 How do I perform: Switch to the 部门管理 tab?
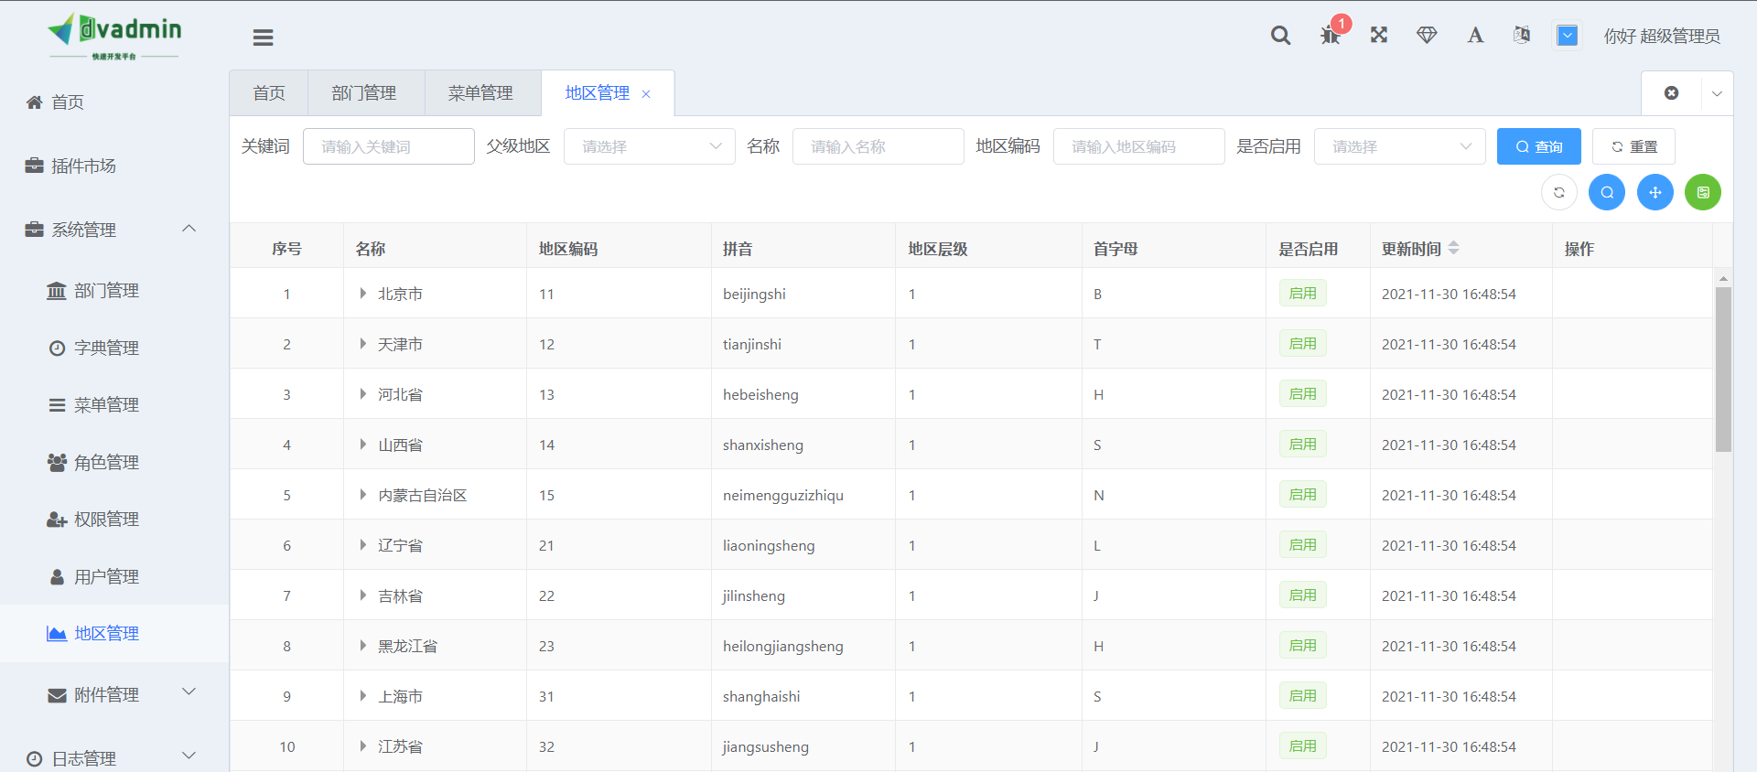pyautogui.click(x=364, y=93)
